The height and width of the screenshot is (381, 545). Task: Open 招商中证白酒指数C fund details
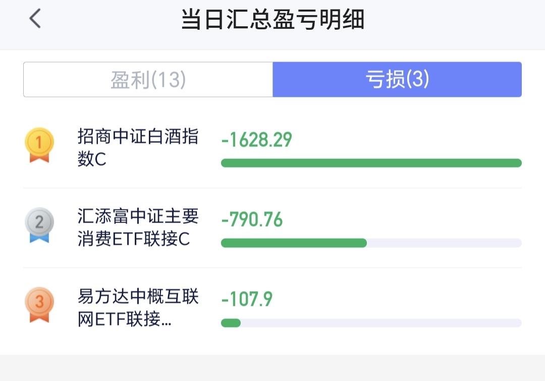coord(138,147)
